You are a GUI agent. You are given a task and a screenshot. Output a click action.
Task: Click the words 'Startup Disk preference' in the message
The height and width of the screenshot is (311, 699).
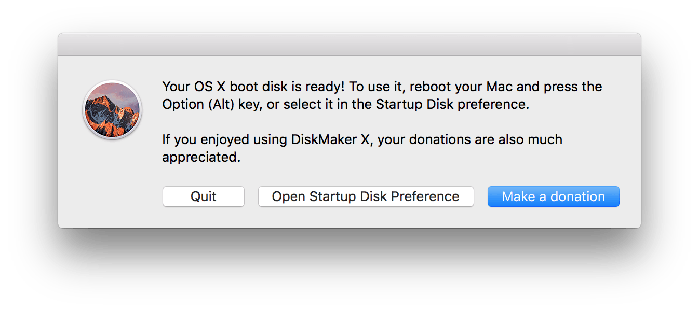click(x=451, y=104)
